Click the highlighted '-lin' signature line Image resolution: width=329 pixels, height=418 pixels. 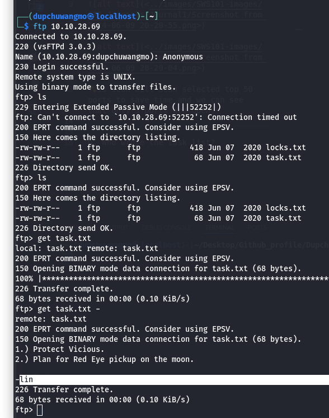172,379
